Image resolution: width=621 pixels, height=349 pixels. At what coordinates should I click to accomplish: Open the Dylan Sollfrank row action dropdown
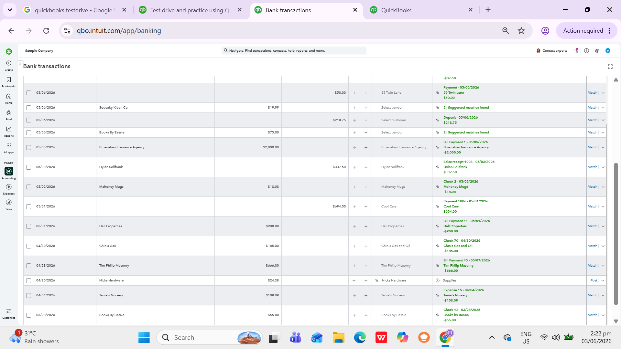click(x=603, y=167)
